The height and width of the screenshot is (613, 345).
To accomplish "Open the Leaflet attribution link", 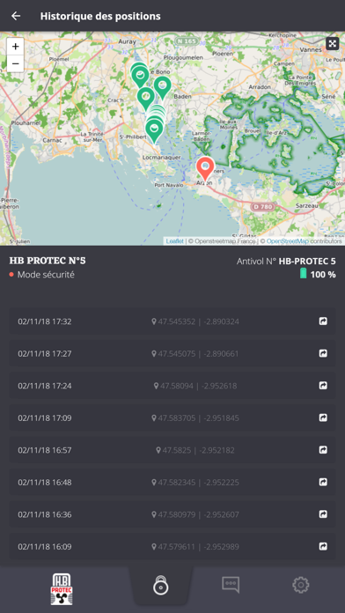I will click(x=174, y=241).
